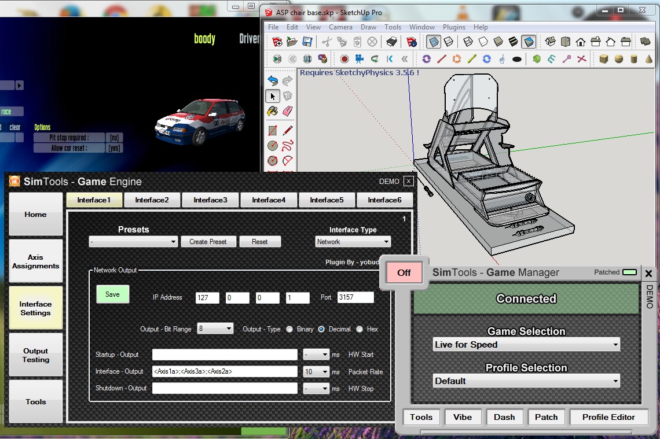Open the HW Stop ms dropdown
The image size is (660, 439).
pyautogui.click(x=316, y=389)
